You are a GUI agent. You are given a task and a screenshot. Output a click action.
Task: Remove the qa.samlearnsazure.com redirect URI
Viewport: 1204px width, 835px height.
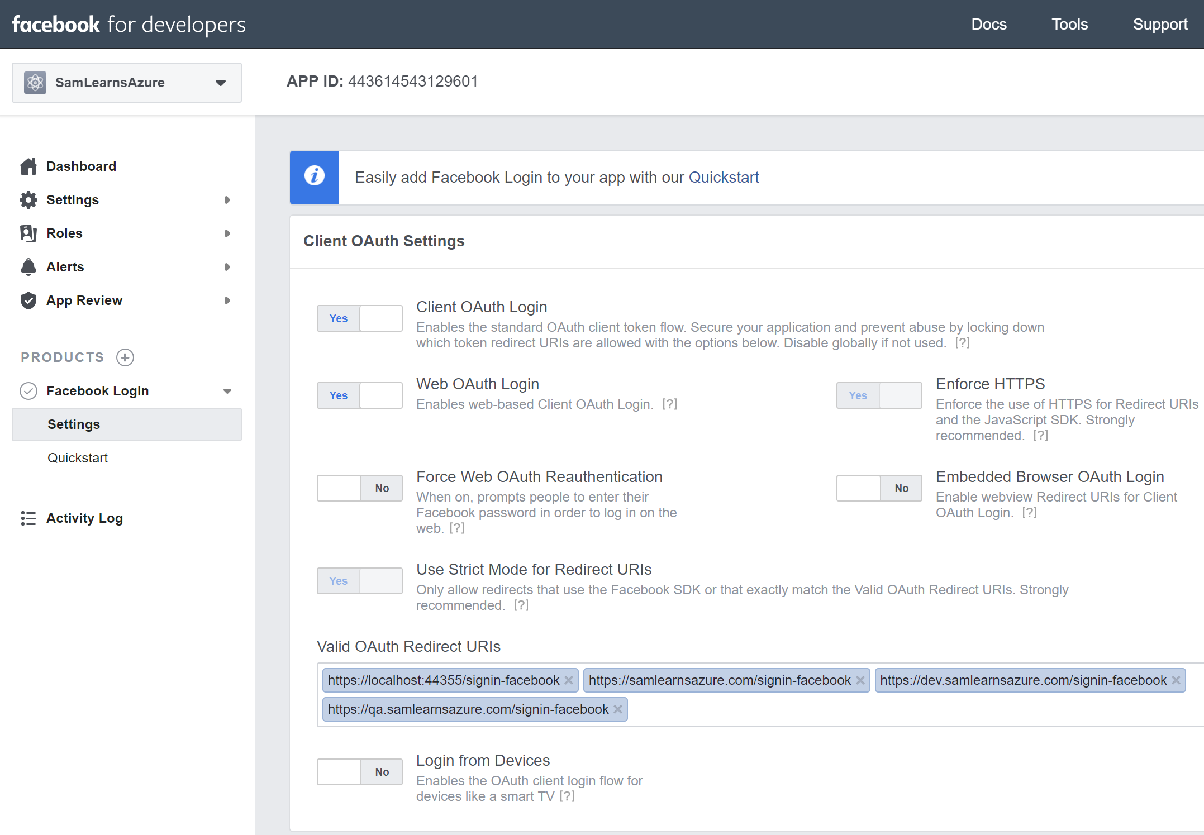(x=618, y=709)
